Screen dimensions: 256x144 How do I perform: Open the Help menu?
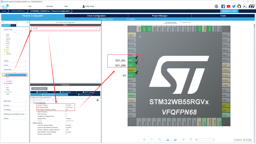point(66,6)
